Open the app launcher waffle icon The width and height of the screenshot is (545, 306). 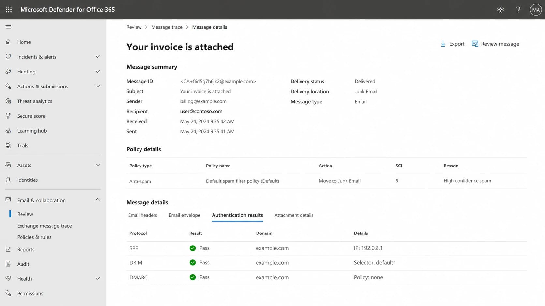(x=9, y=9)
